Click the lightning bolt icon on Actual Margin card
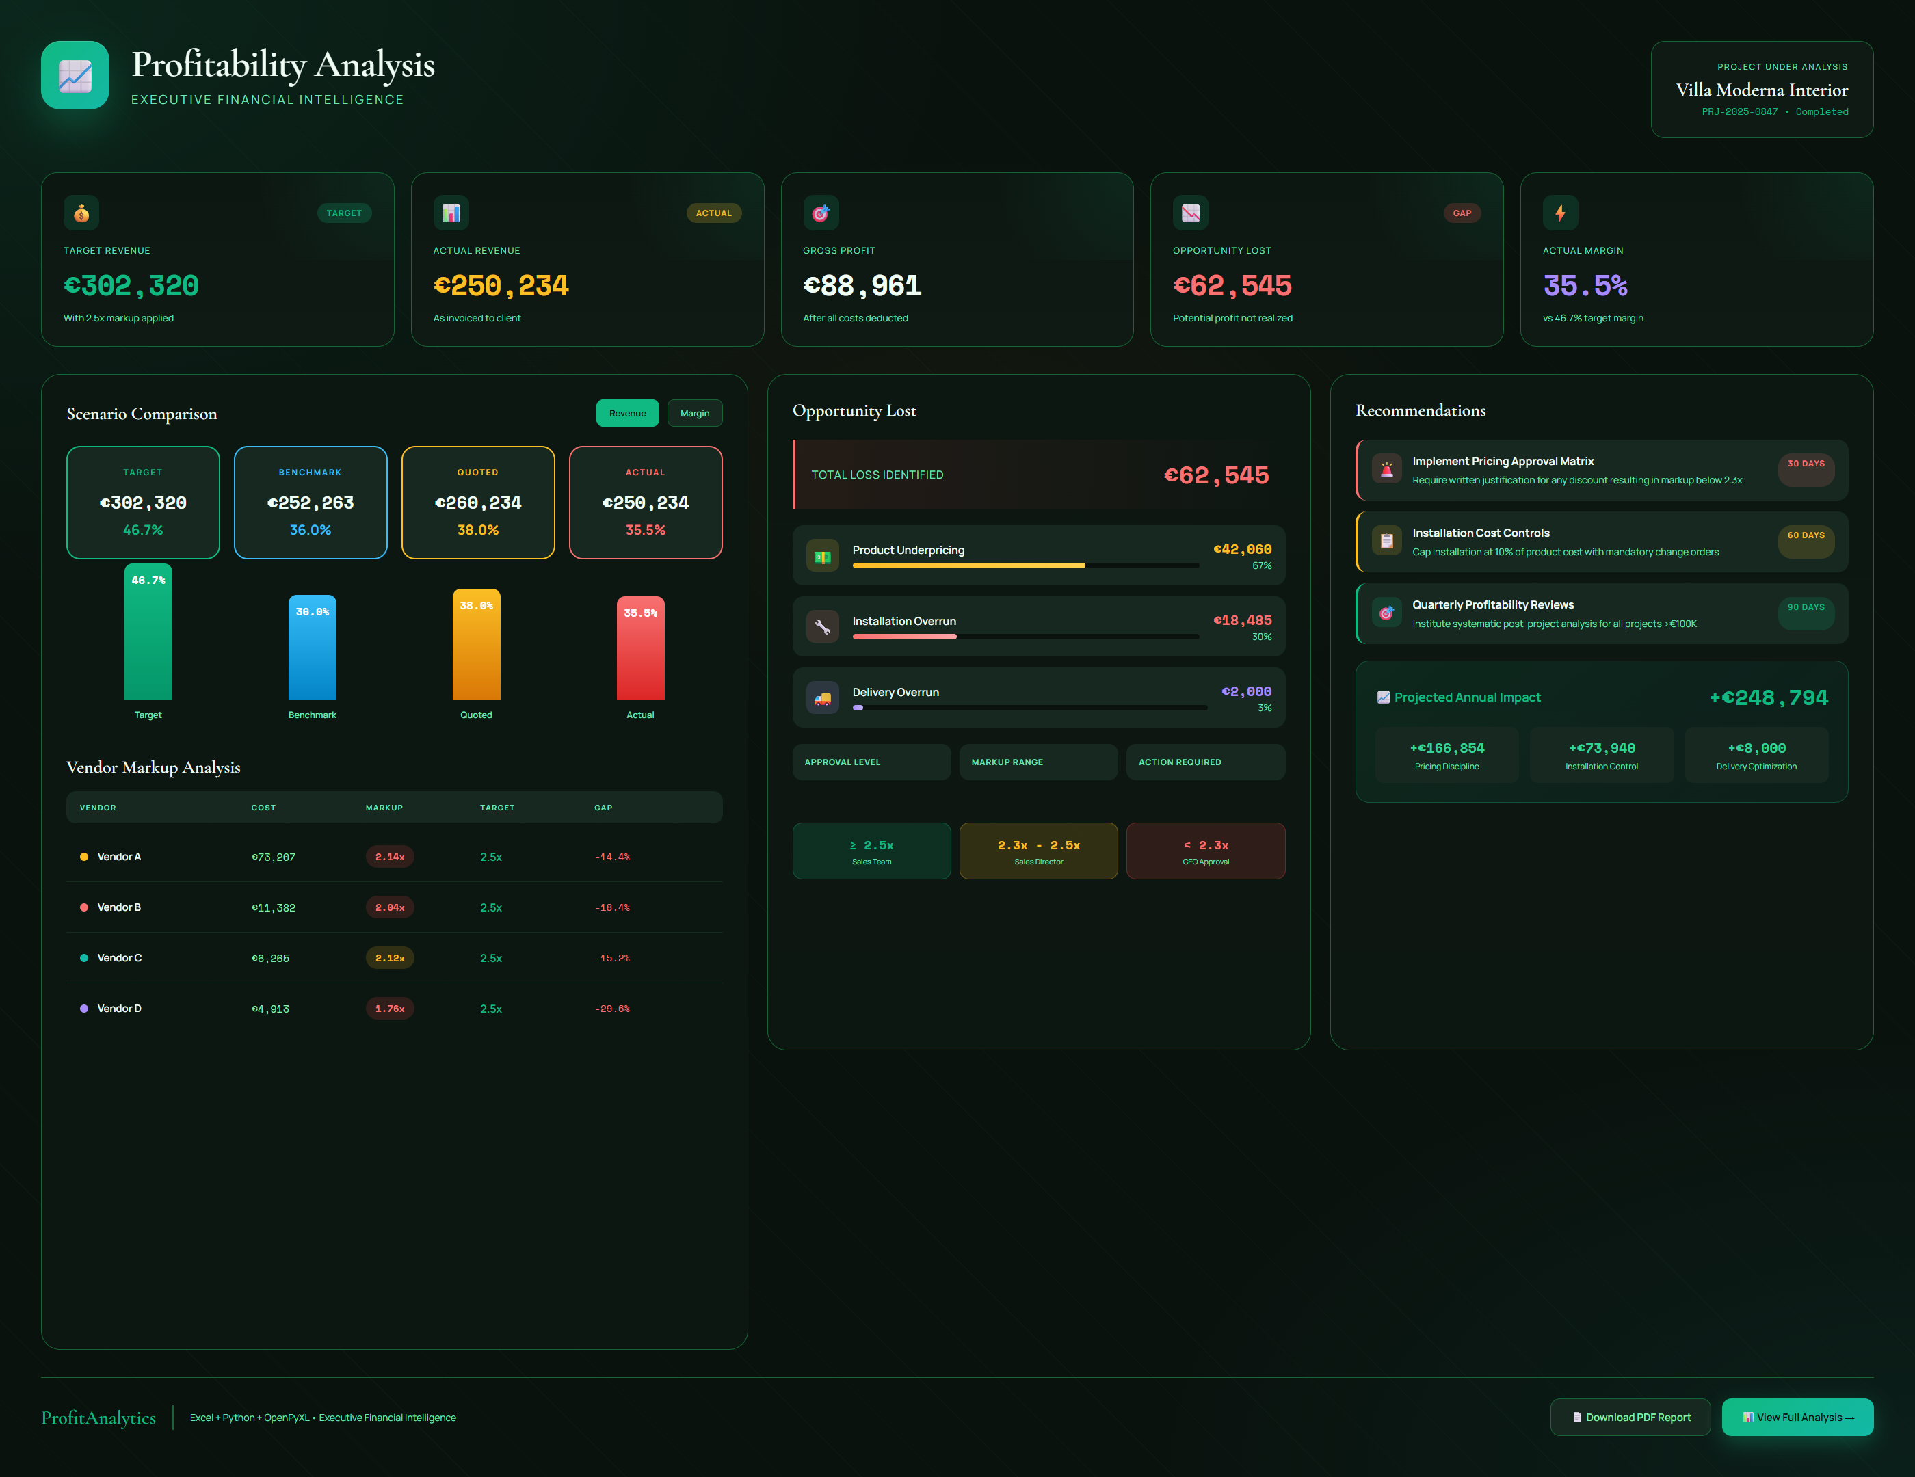Image resolution: width=1915 pixels, height=1477 pixels. (1561, 212)
